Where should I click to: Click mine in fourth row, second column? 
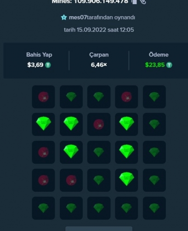(x=71, y=180)
